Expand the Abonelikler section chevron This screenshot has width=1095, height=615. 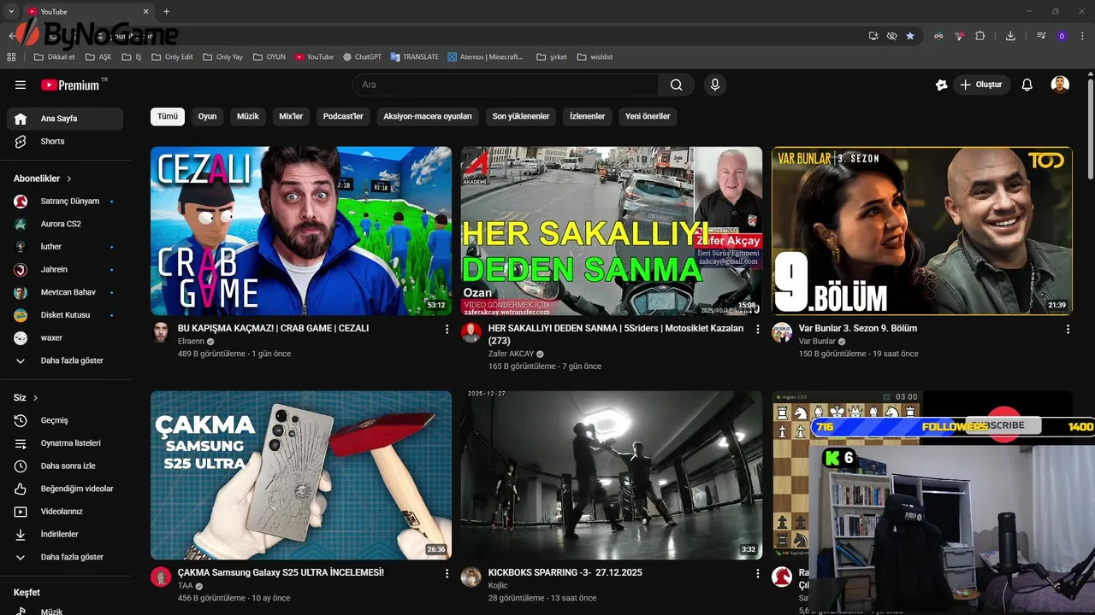[69, 179]
